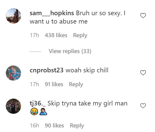Reply to the sam__hopkins comment
The width and height of the screenshot is (155, 132).
(x=80, y=35)
